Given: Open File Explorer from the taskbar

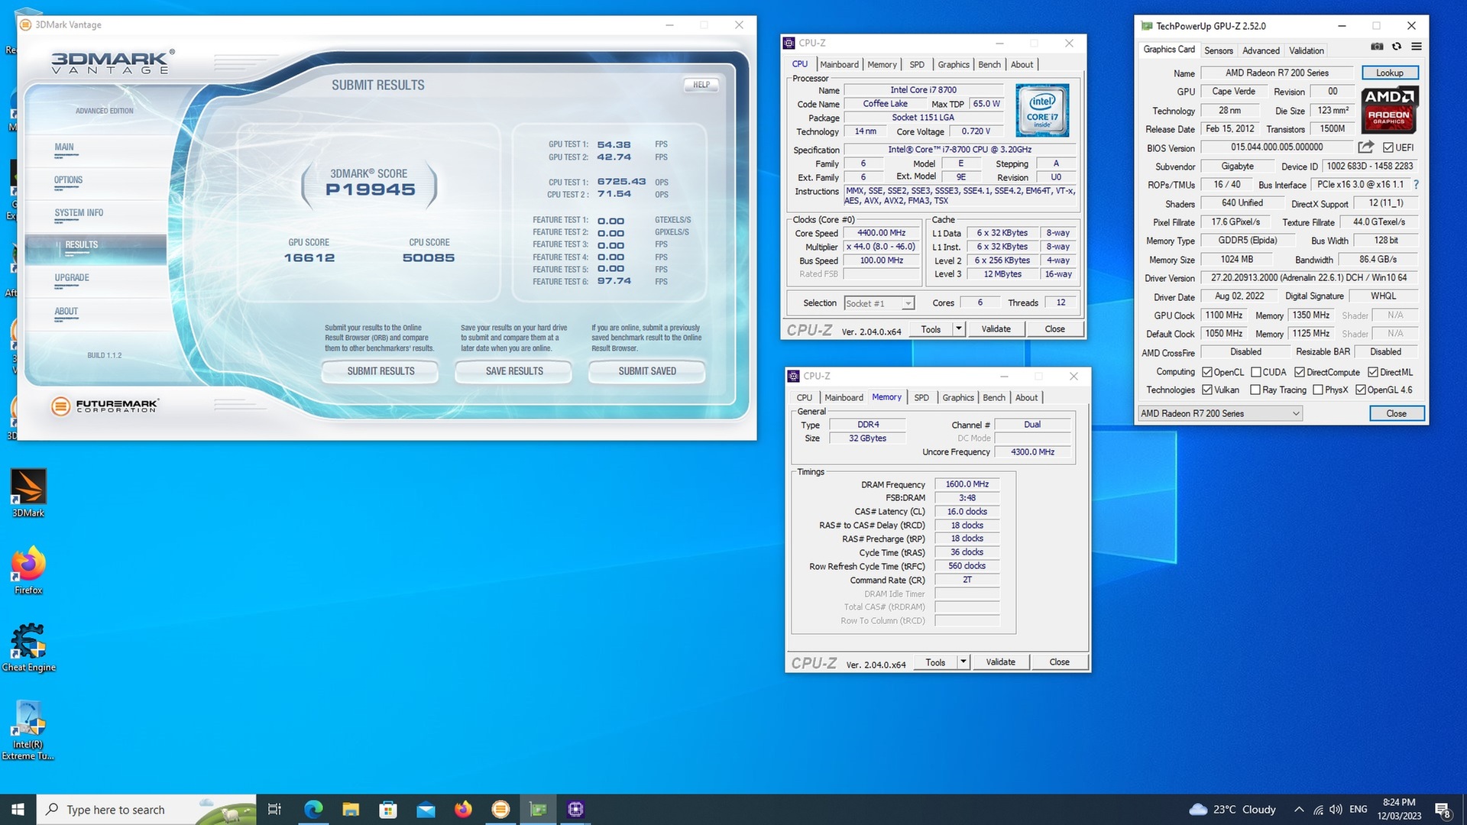Looking at the screenshot, I should point(351,810).
